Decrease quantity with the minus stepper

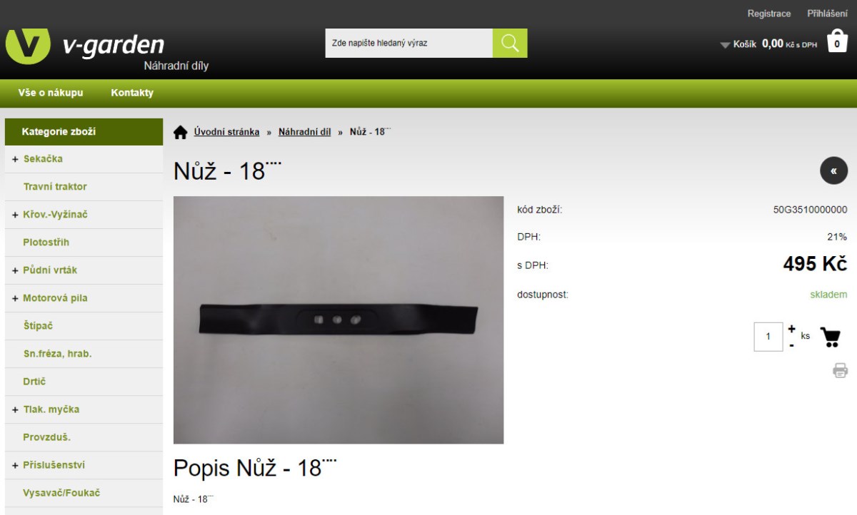click(791, 345)
